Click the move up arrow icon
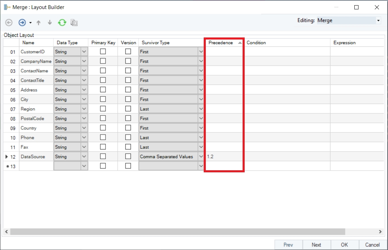Screen dimensions: 388x250 point(39,23)
